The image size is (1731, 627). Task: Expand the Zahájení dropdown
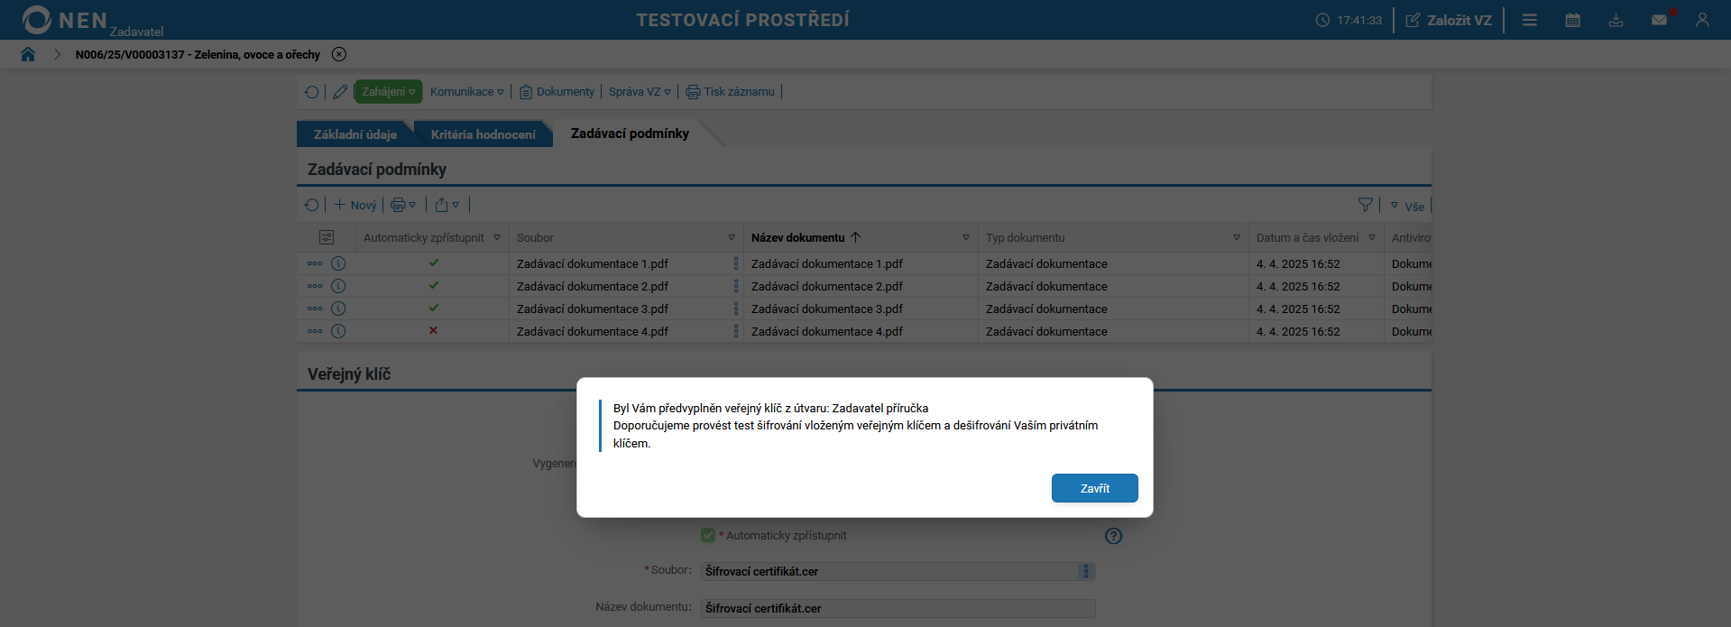388,92
